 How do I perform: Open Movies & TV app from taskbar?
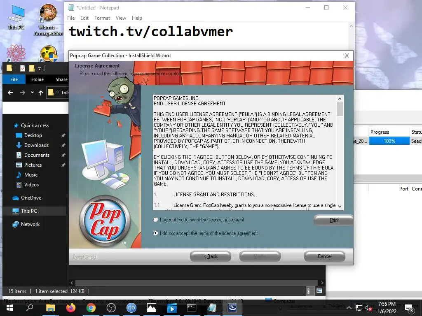[172, 308]
